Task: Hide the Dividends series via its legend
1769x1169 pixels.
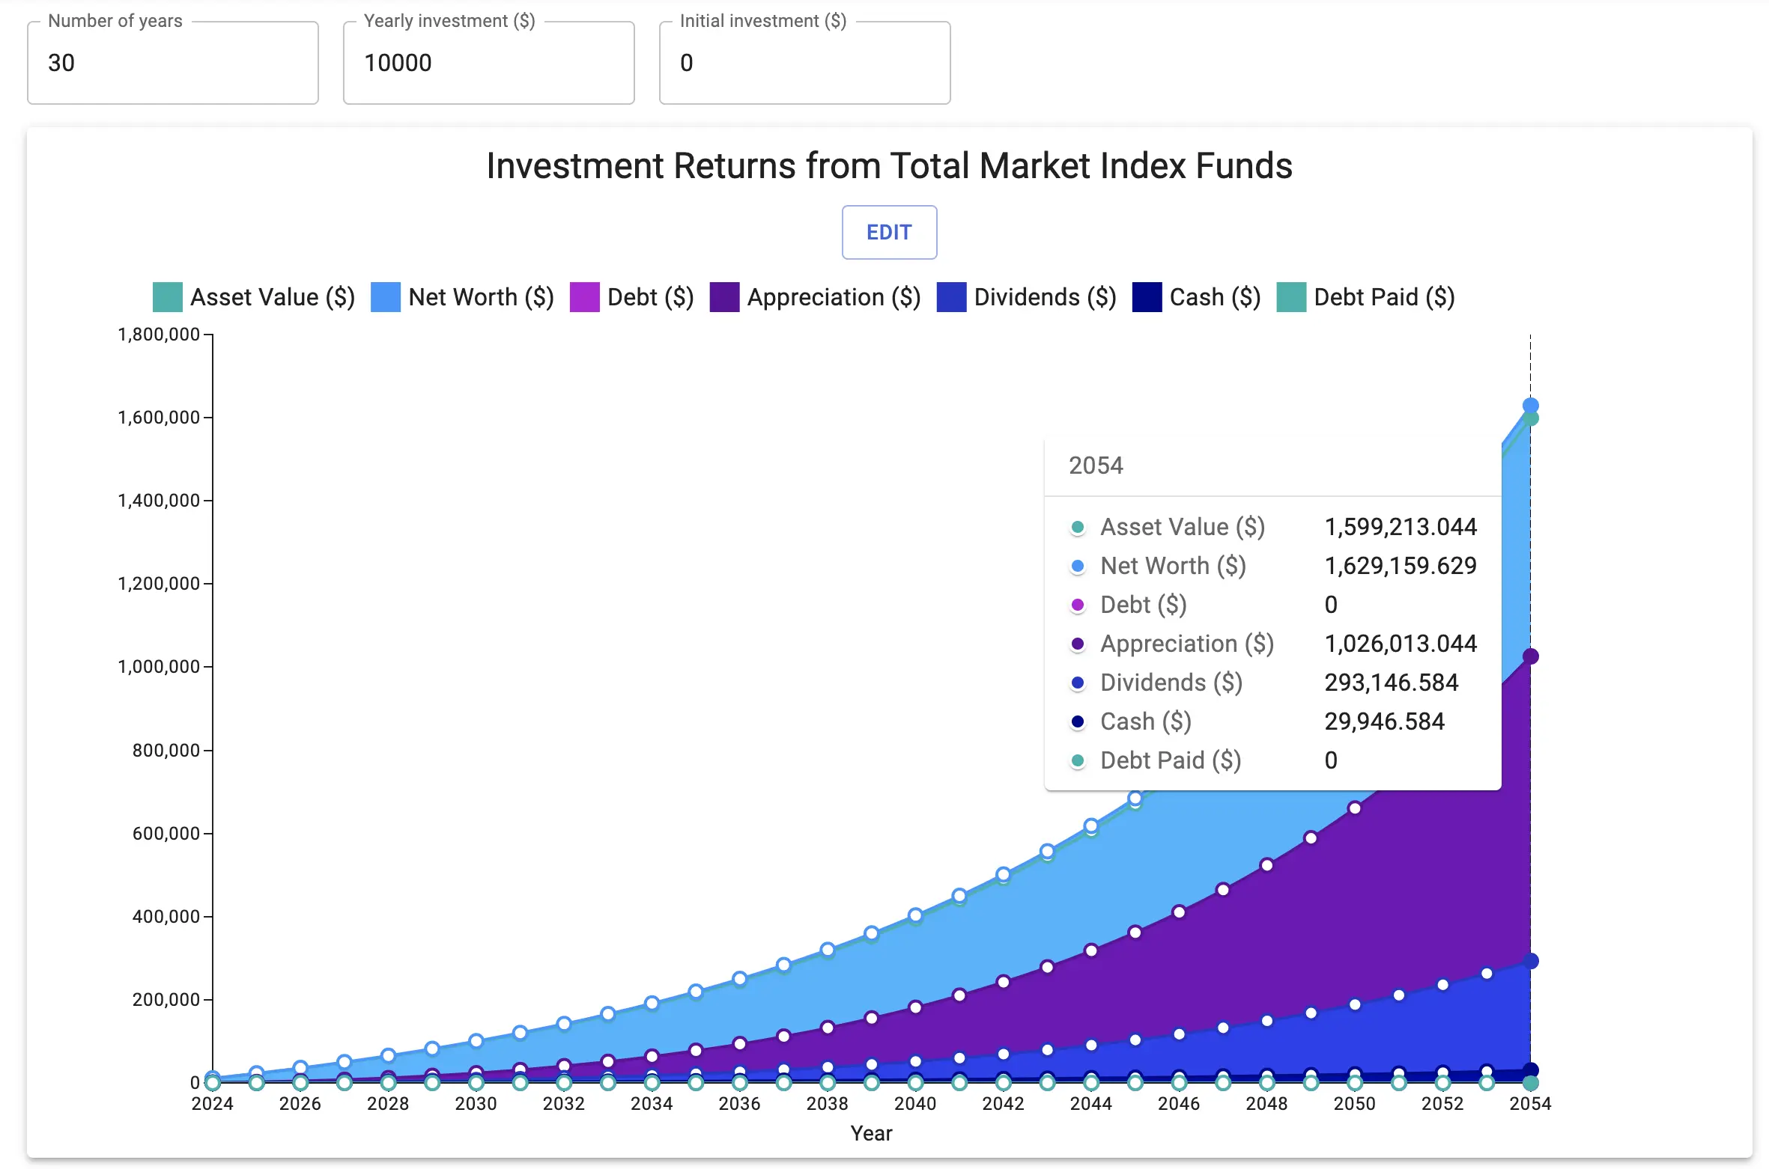Action: point(950,297)
